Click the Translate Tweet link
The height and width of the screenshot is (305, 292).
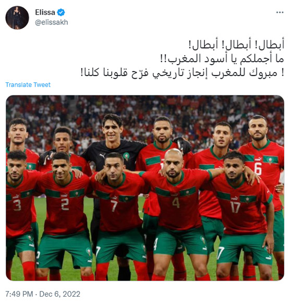[x=28, y=84]
